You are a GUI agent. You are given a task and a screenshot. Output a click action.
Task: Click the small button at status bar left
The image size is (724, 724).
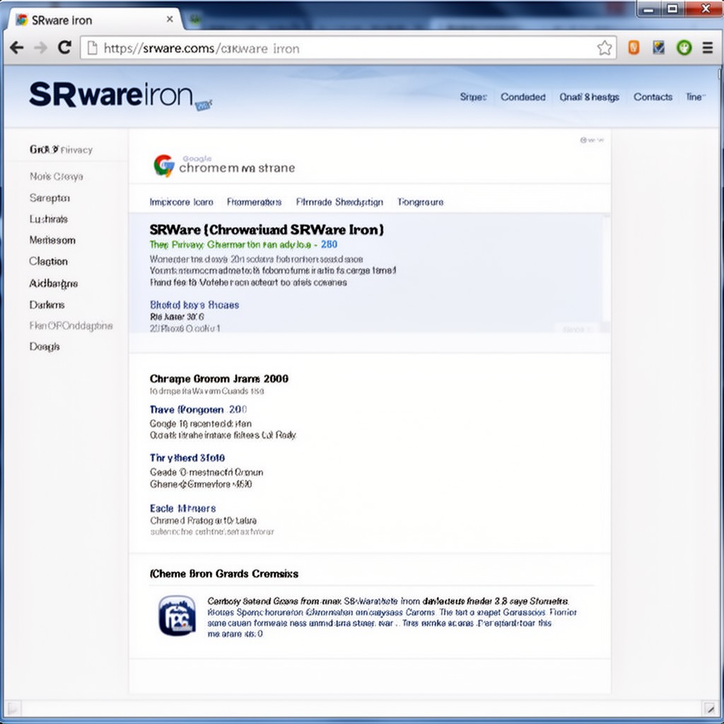[x=13, y=708]
